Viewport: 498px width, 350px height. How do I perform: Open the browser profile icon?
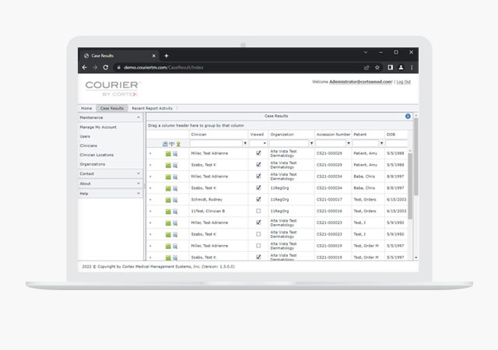(x=402, y=68)
